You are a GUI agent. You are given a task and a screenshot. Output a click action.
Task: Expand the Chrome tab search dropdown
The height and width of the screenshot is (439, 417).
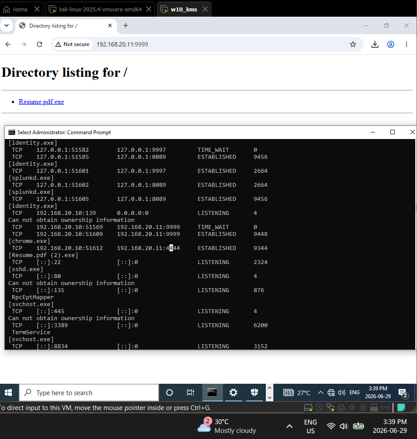pyautogui.click(x=7, y=25)
